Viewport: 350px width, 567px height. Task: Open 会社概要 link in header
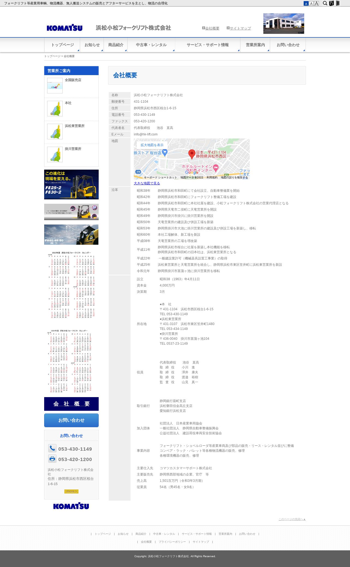(x=212, y=28)
